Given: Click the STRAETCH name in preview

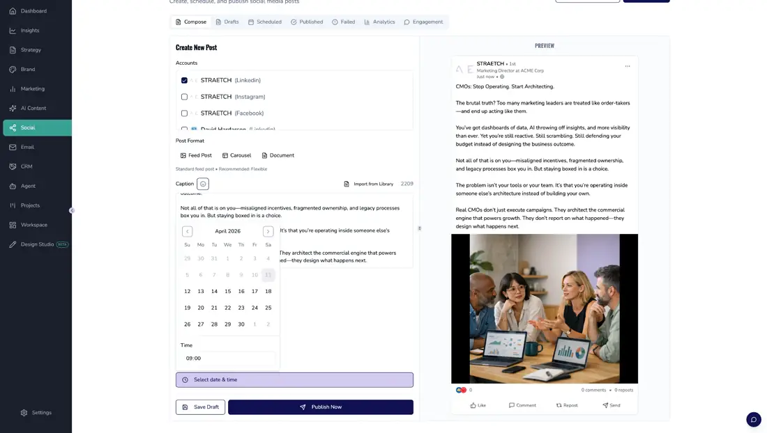Looking at the screenshot, I should 490,63.
